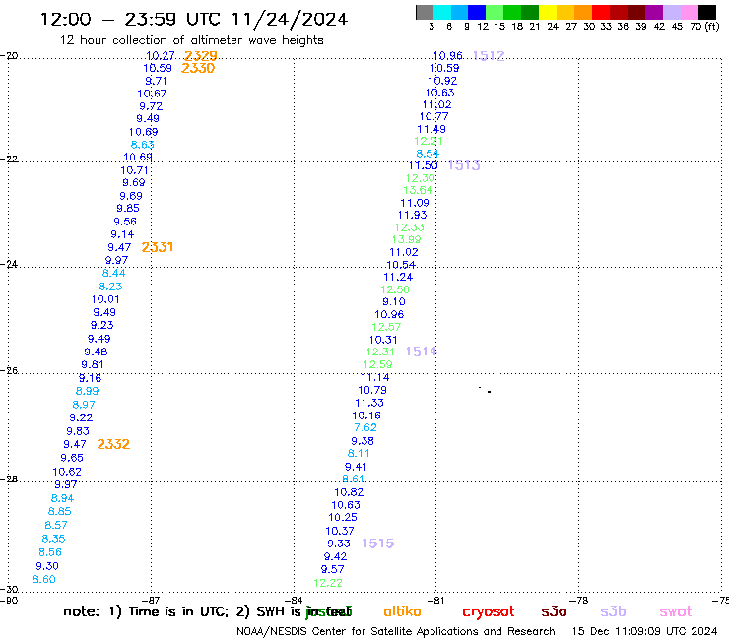Select the NOAA/NESDIS credit line
This screenshot has width=729, height=640.
click(396, 631)
